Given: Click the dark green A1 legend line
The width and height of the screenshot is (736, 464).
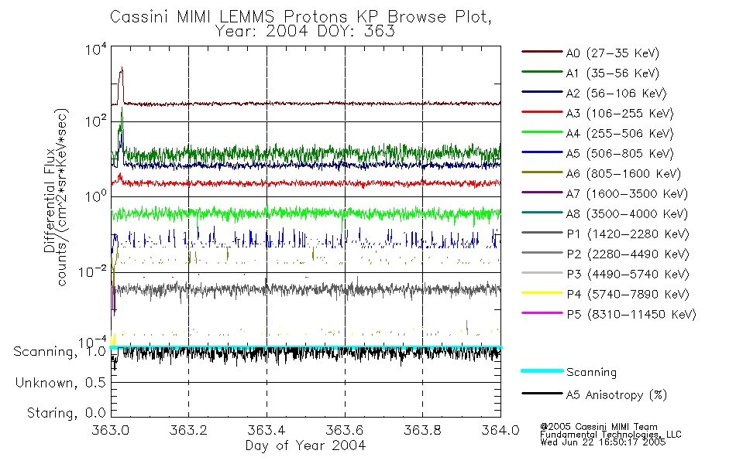Looking at the screenshot, I should point(542,72).
